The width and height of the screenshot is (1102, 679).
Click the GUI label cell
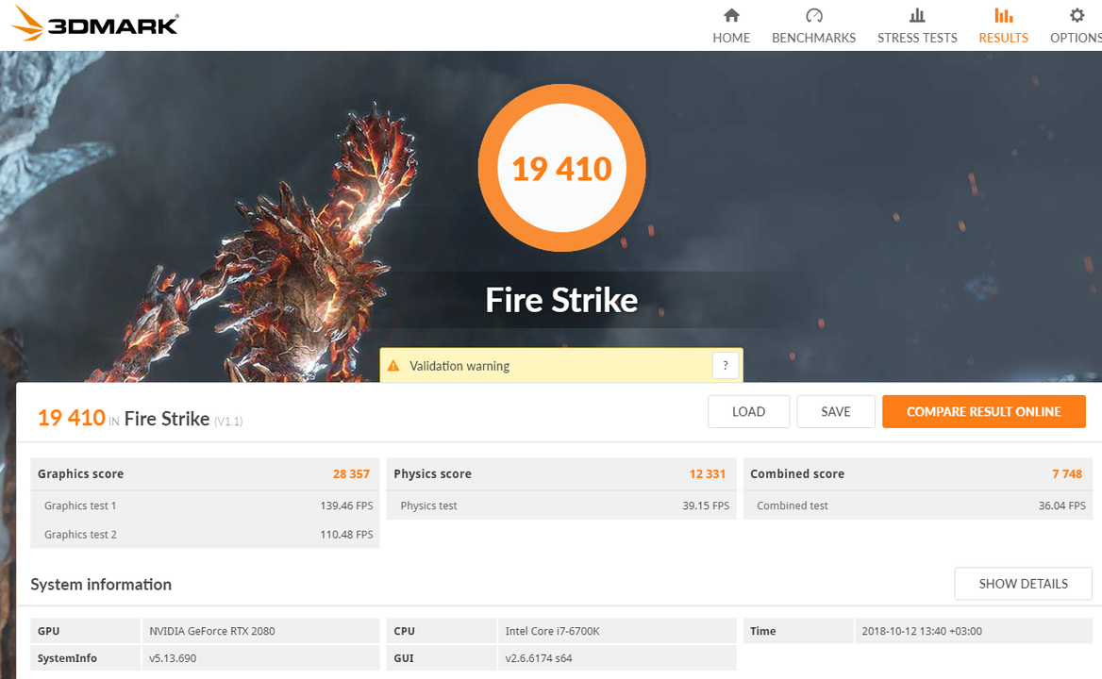442,658
